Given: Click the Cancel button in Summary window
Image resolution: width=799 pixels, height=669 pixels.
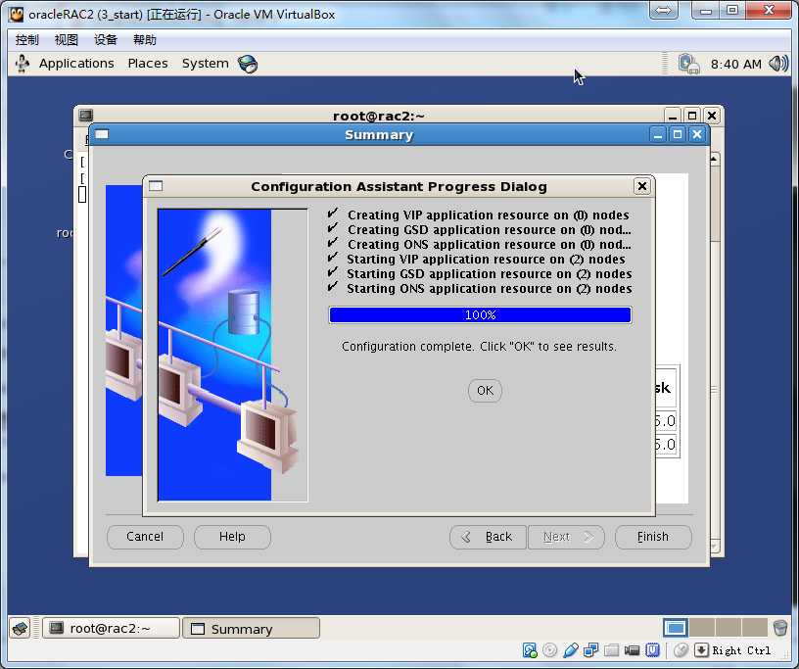Looking at the screenshot, I should tap(145, 537).
